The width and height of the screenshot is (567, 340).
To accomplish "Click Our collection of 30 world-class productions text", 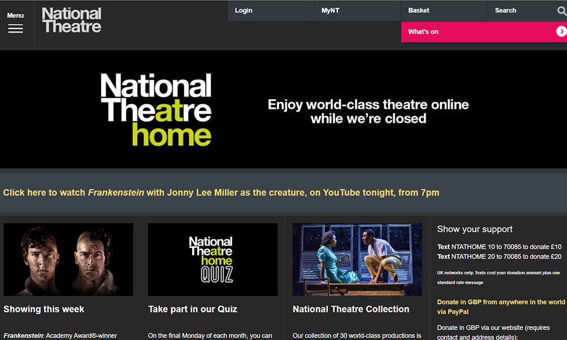I will [357, 335].
